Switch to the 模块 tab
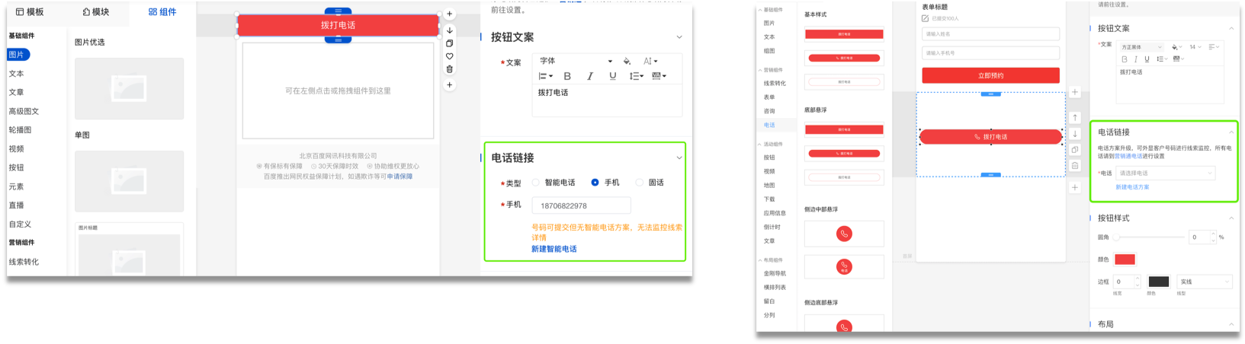The image size is (1245, 344). click(96, 11)
